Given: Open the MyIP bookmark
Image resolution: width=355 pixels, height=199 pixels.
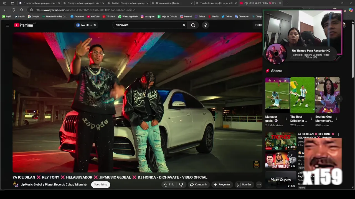Looking at the screenshot, I should (7, 17).
